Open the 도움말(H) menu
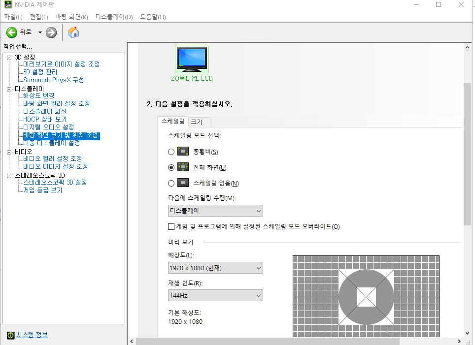 click(x=153, y=17)
